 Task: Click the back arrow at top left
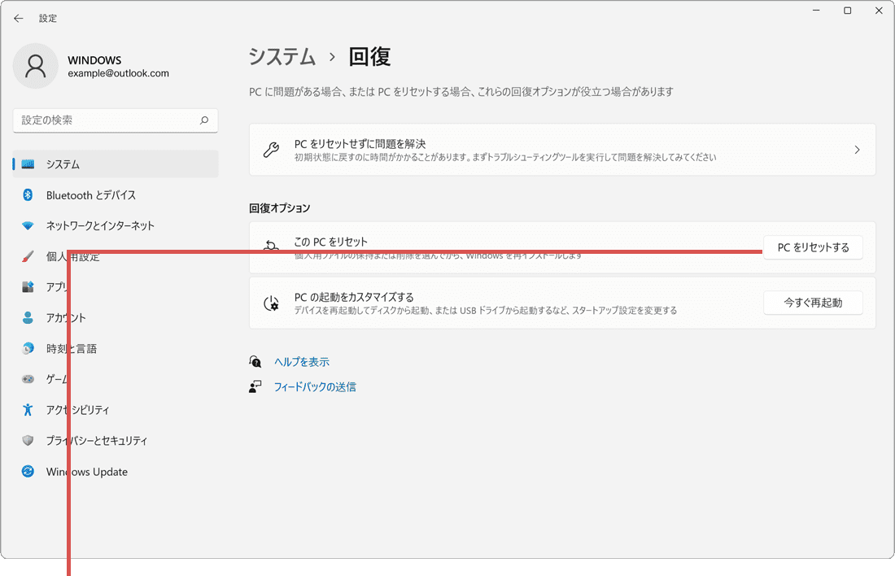pos(18,18)
